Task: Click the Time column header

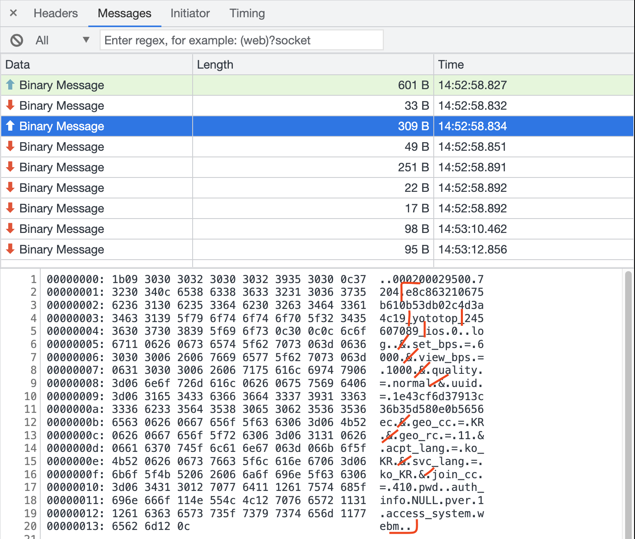Action: click(x=533, y=64)
